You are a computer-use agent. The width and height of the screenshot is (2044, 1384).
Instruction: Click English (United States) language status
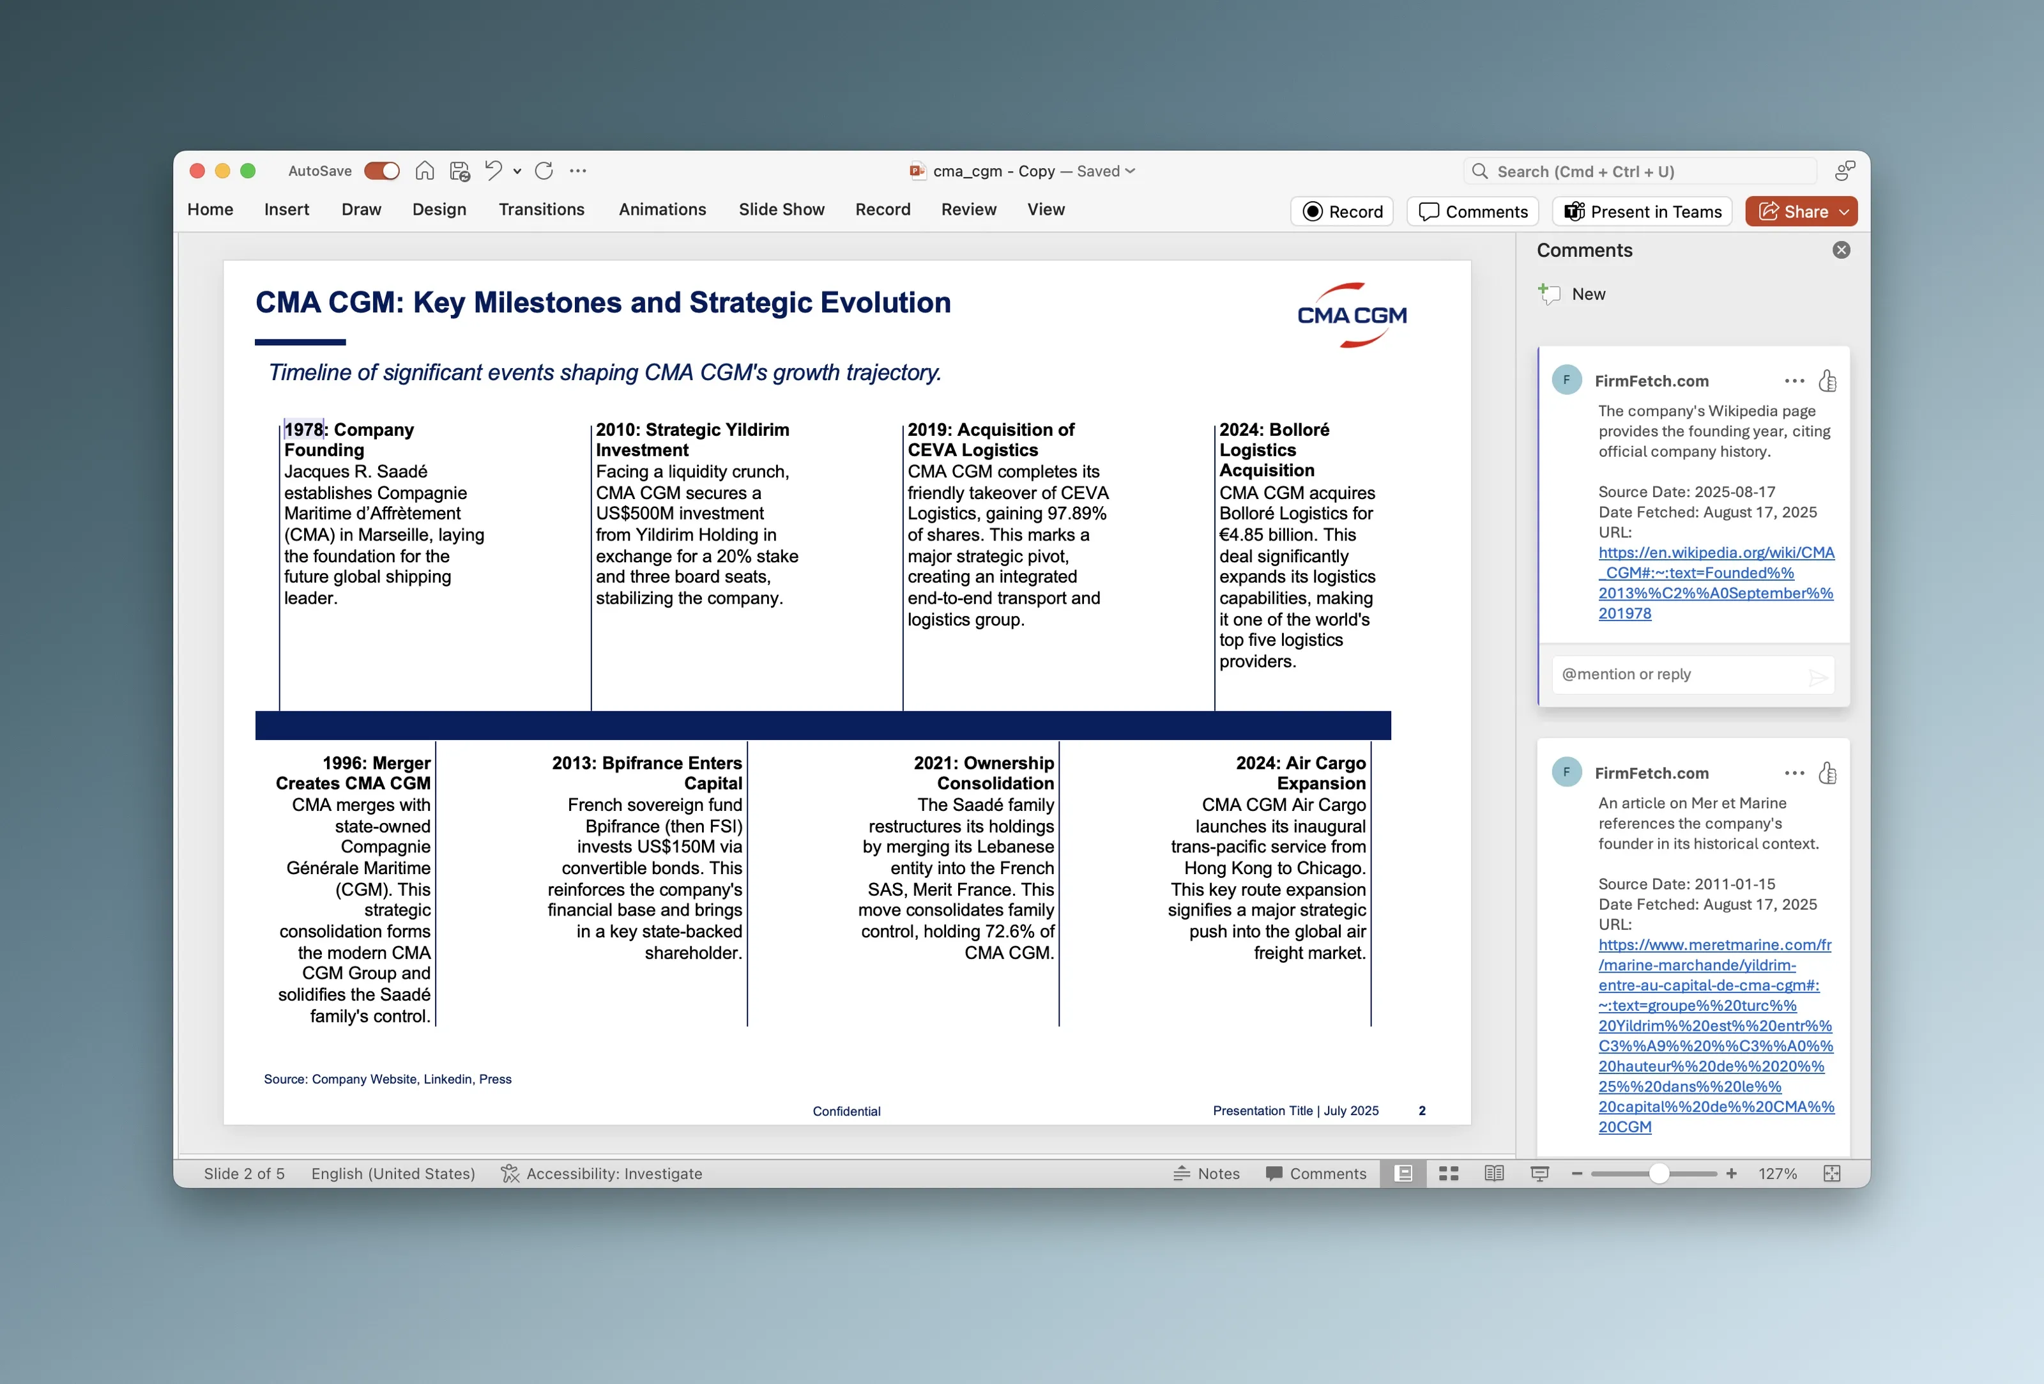click(393, 1173)
